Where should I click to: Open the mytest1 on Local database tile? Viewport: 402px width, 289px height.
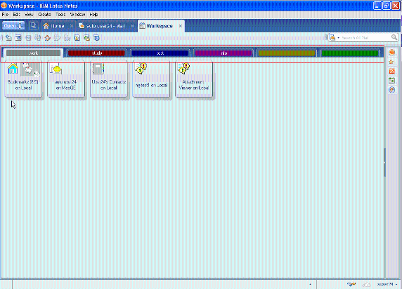click(151, 79)
